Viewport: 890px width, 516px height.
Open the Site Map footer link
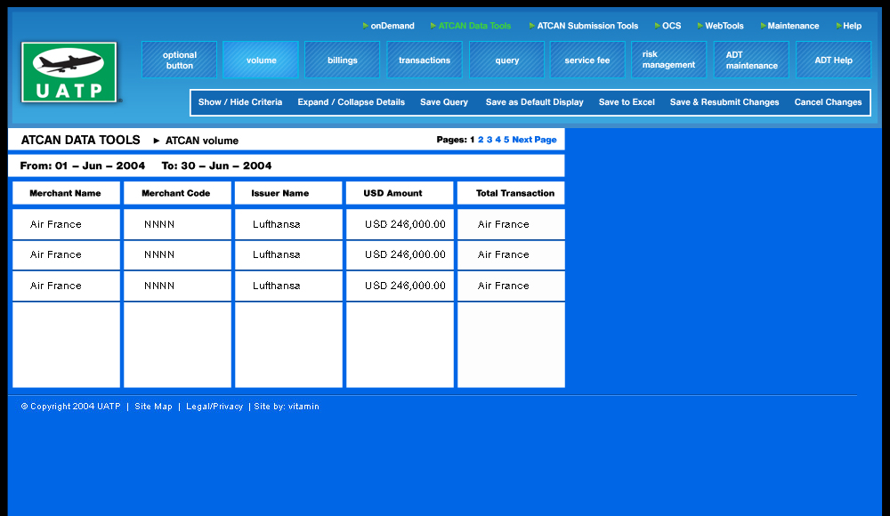pos(153,407)
